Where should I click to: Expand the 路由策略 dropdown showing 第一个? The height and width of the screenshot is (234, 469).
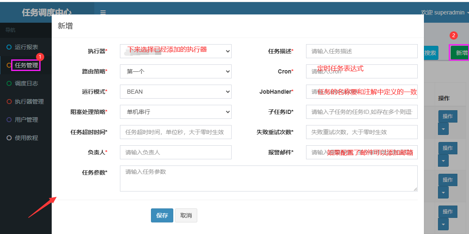tap(176, 71)
